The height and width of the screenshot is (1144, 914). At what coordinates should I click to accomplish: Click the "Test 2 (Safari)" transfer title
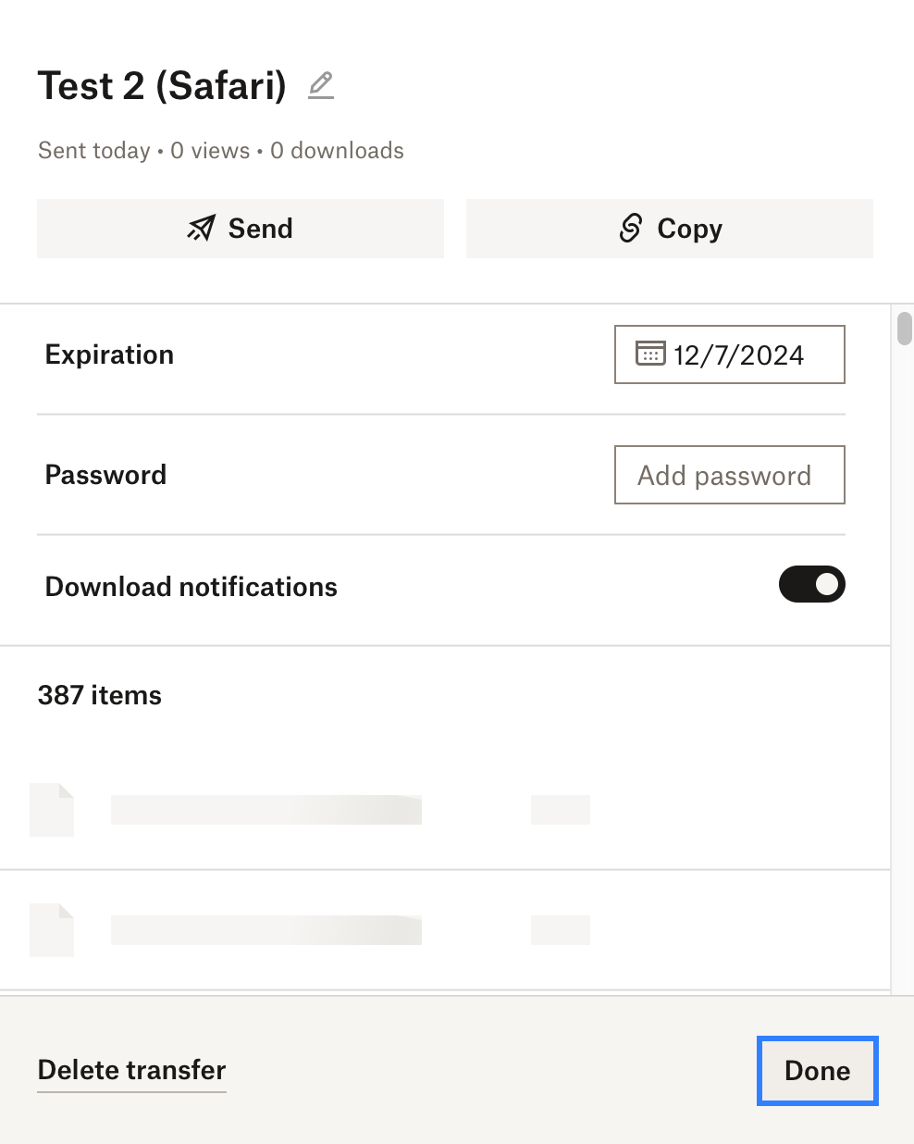coord(162,86)
